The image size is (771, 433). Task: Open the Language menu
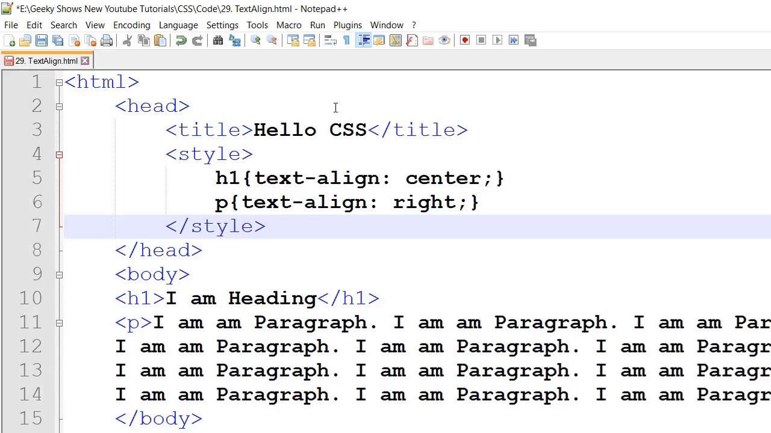click(178, 25)
